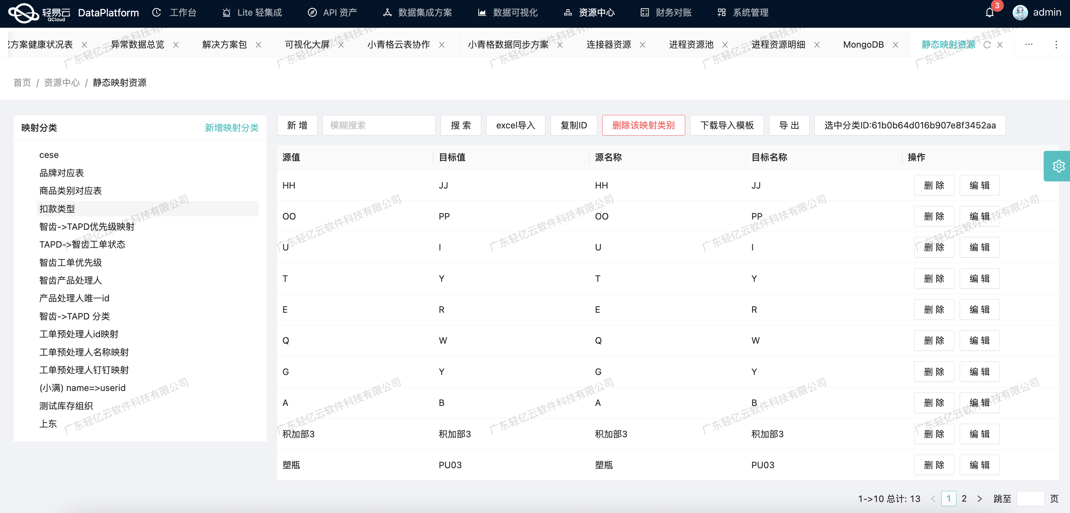Go to previous page arrow
The image size is (1070, 513).
(x=933, y=498)
